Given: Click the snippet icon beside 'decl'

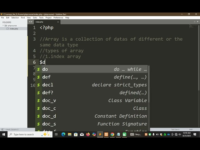Looking at the screenshot, I should [38, 85].
